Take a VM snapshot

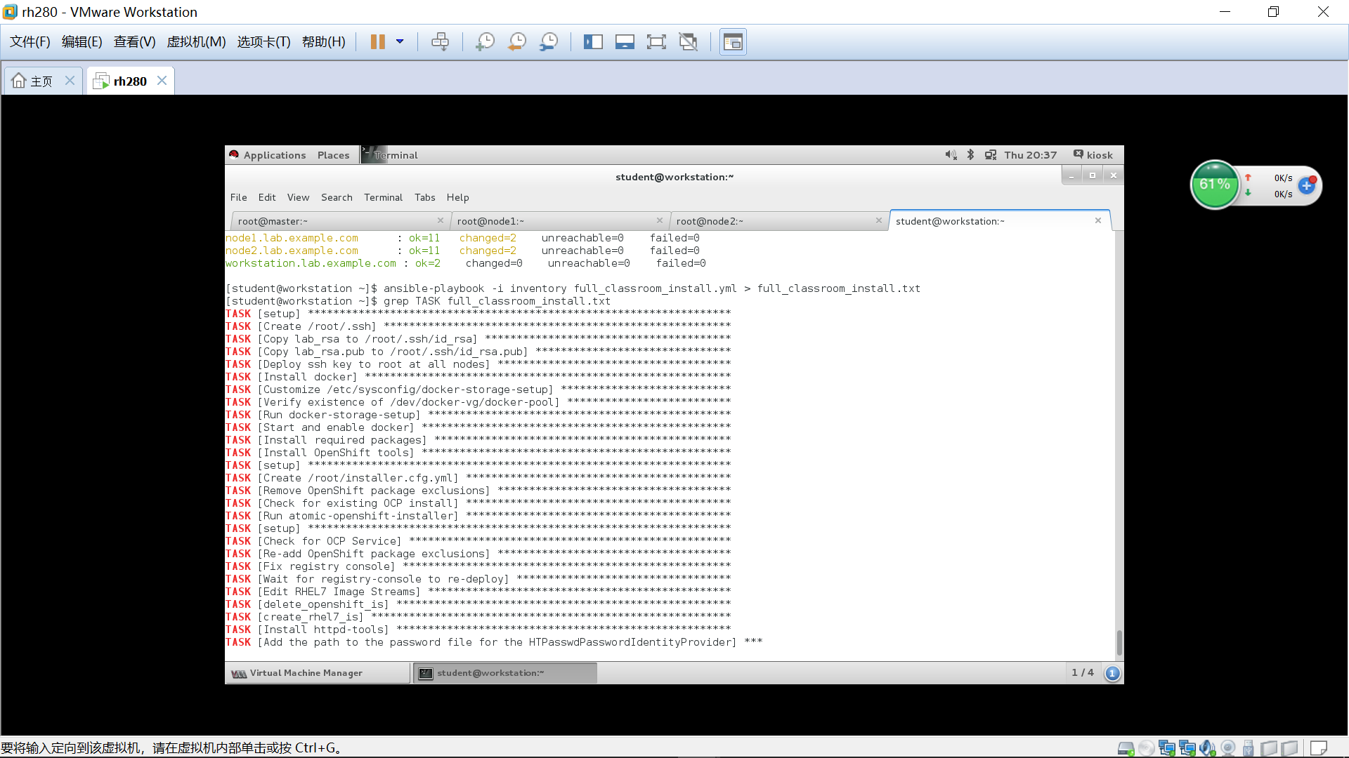[x=485, y=42]
